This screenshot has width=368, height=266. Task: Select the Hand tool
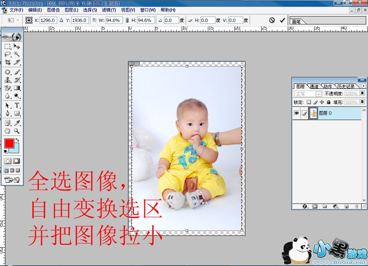click(x=8, y=131)
